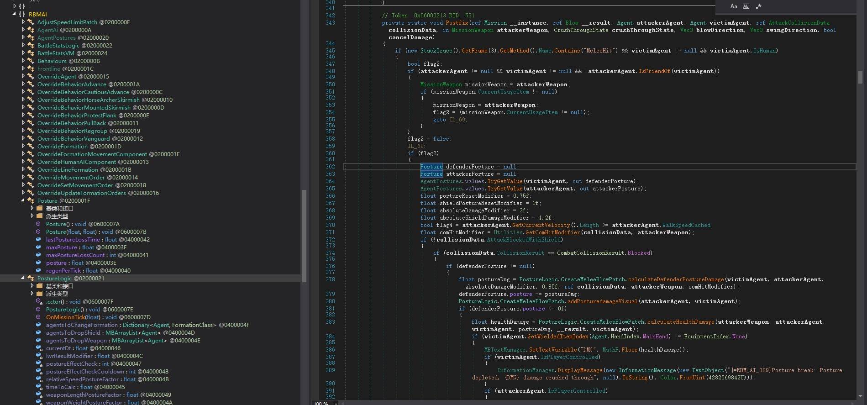Expand the AgentAi class node
The width and height of the screenshot is (867, 405).
[23, 30]
